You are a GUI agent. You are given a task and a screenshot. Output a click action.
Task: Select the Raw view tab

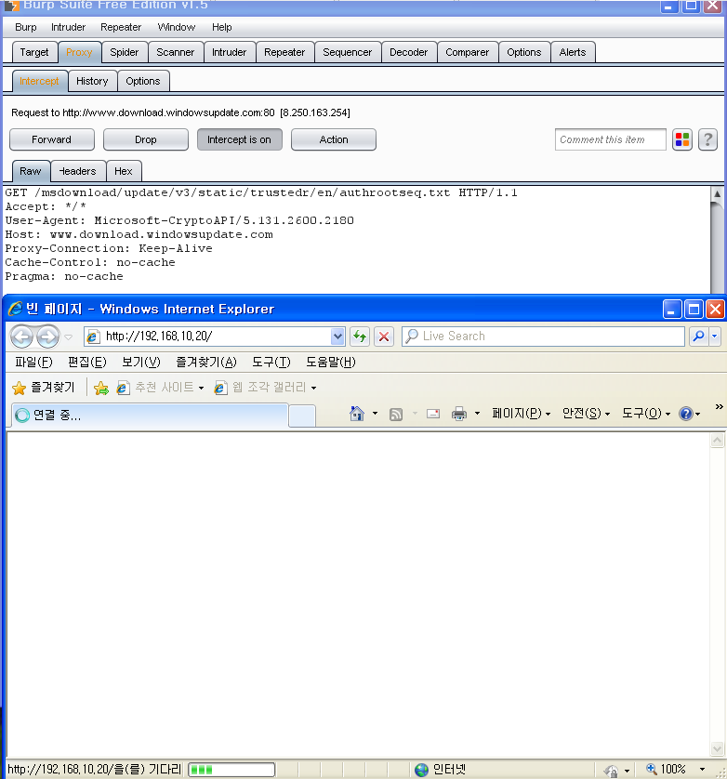pos(31,171)
